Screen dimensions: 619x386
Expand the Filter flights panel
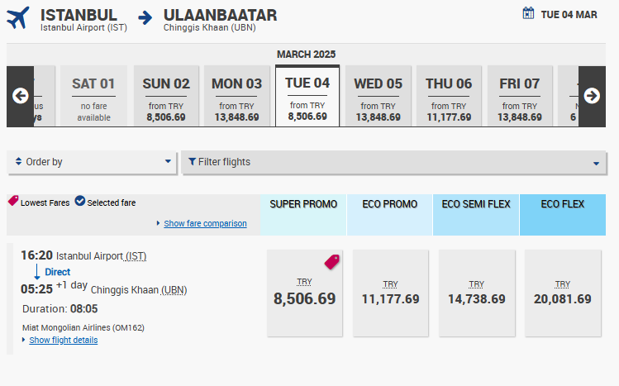(393, 162)
